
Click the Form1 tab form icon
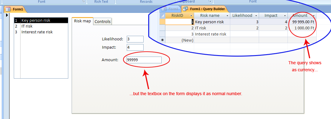pos(8,9)
